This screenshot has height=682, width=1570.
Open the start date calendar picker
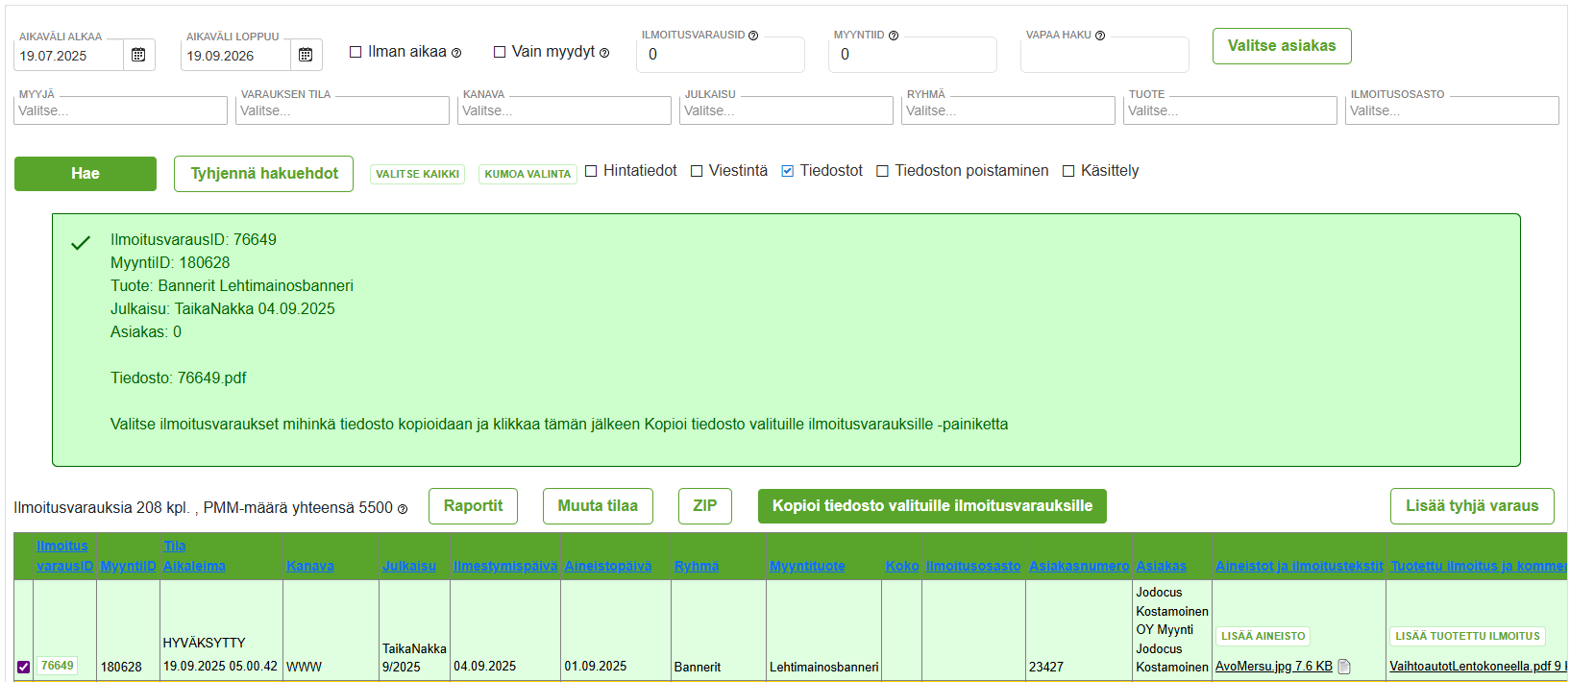[138, 55]
